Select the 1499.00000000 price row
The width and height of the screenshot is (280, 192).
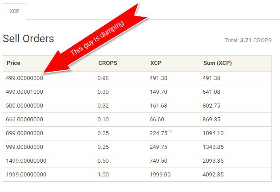137,161
